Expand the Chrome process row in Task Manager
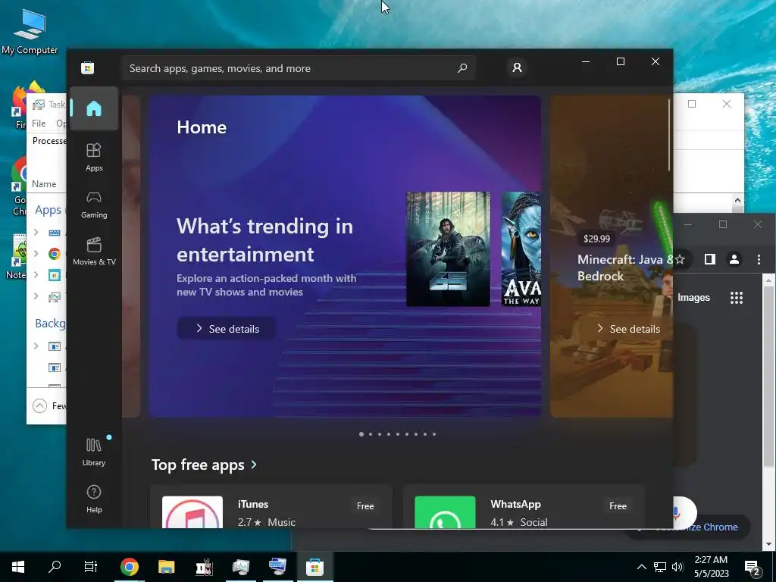The height and width of the screenshot is (582, 776). (x=36, y=253)
